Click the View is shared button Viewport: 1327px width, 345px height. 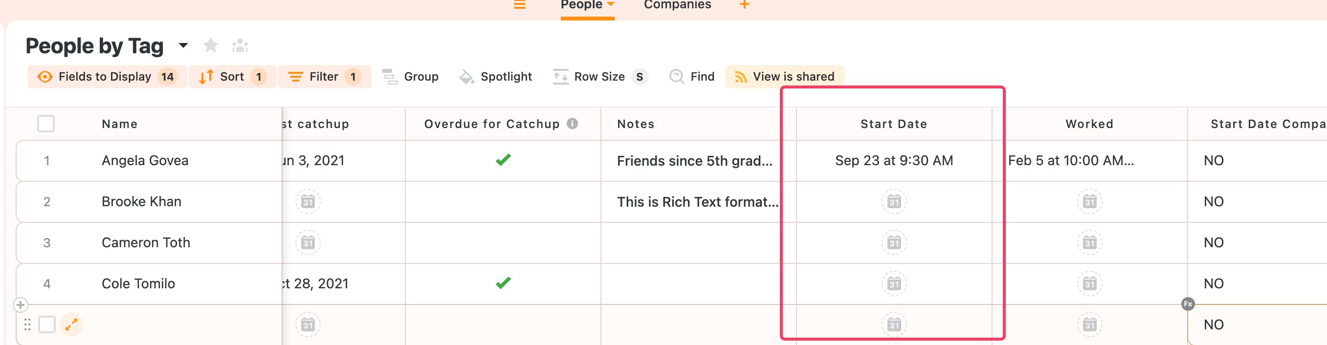point(784,77)
